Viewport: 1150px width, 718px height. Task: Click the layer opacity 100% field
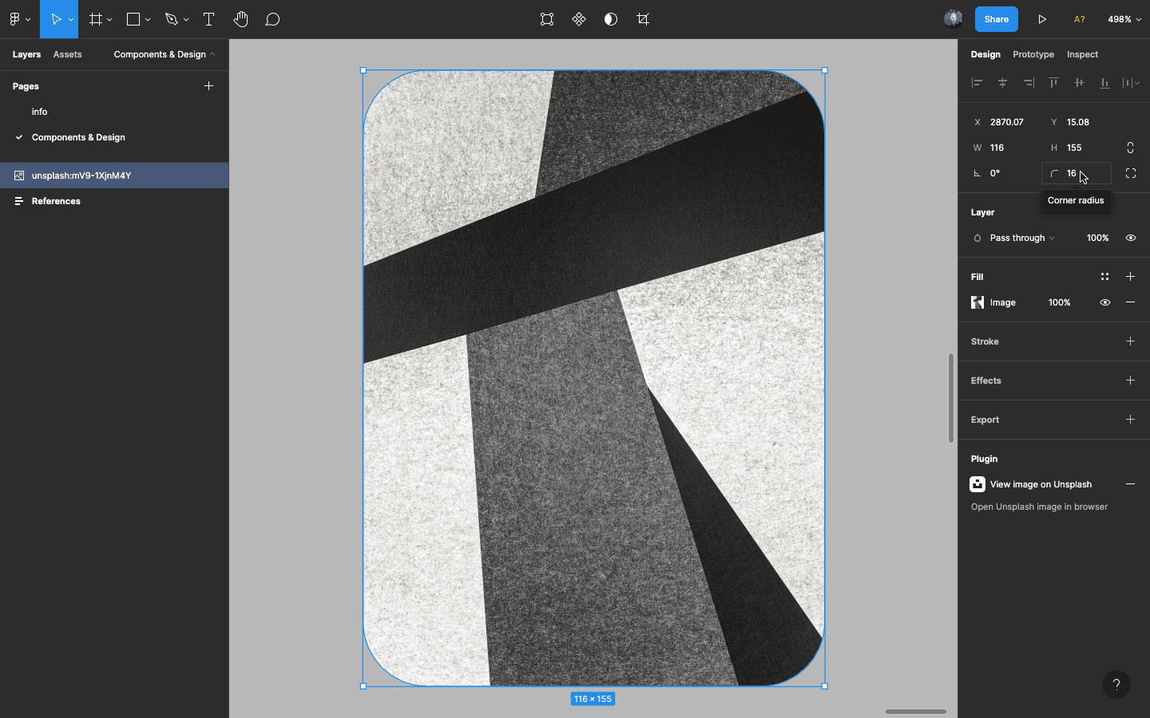click(x=1097, y=238)
